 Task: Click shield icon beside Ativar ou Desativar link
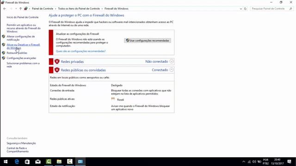3,45
